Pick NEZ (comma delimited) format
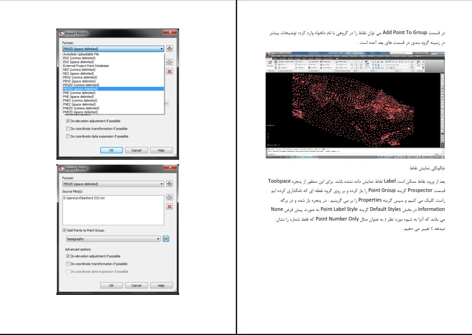This screenshot has height=335, width=472. tap(113, 70)
